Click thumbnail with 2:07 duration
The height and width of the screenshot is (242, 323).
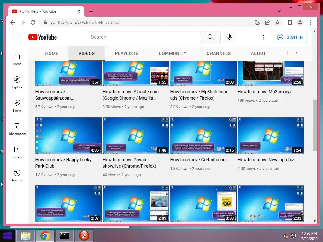coord(68,204)
